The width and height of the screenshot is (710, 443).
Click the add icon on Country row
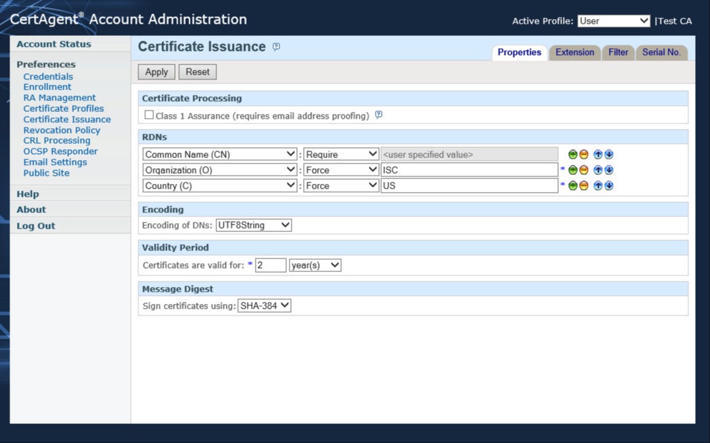point(573,186)
